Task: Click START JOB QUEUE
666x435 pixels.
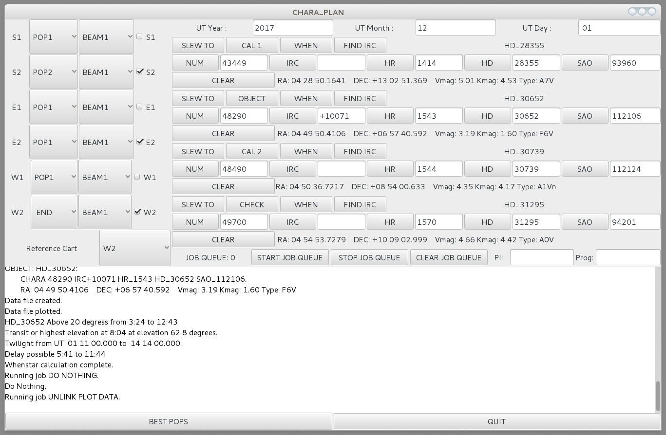Action: (290, 257)
